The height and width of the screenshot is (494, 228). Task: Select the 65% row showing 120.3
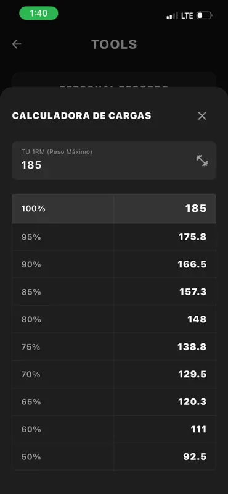[114, 402]
